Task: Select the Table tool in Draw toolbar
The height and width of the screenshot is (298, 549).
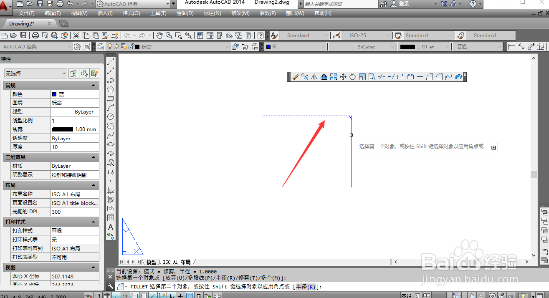Action: (x=111, y=218)
